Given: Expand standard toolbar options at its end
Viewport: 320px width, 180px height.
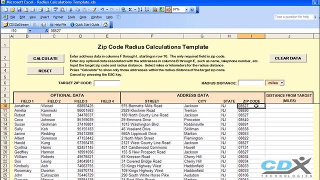Looking at the screenshot, I should click(x=197, y=10).
